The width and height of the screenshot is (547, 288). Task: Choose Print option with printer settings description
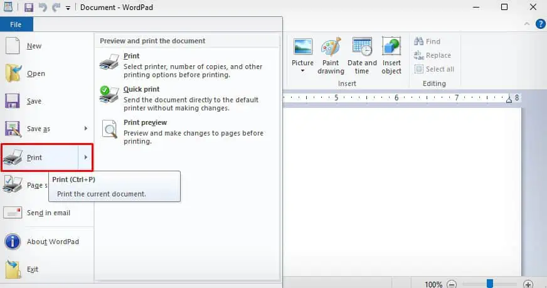tap(187, 65)
